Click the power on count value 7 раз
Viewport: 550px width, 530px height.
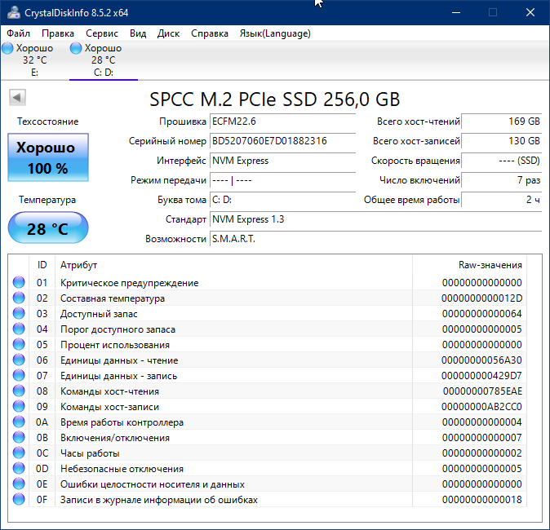(x=502, y=180)
